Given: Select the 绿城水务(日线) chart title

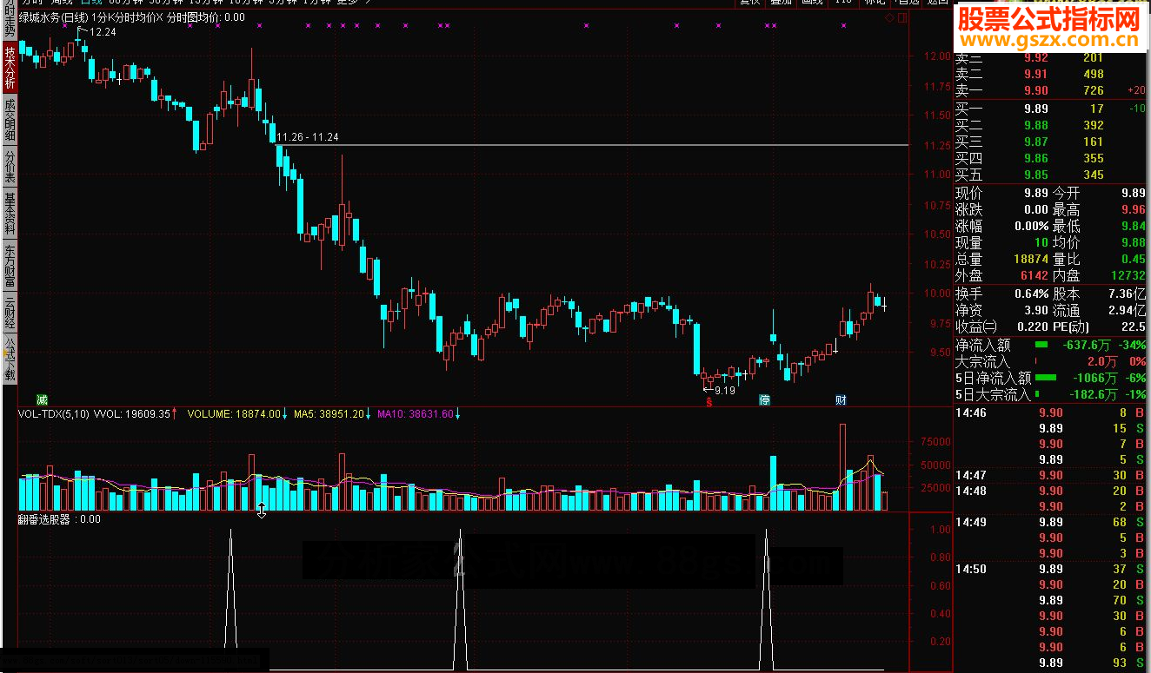Looking at the screenshot, I should pos(53,17).
